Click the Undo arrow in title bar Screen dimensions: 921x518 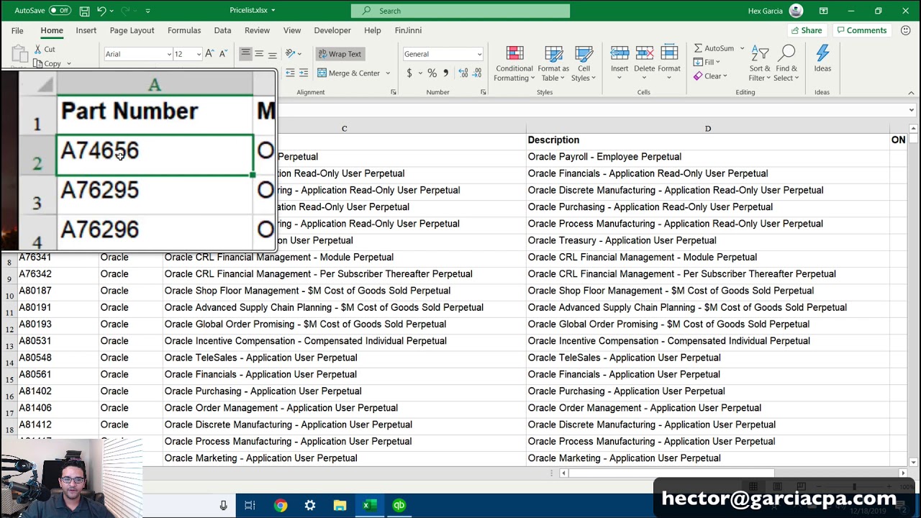point(101,11)
